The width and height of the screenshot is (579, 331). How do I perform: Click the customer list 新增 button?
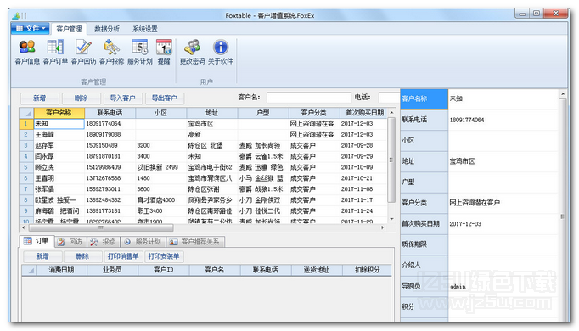[40, 98]
